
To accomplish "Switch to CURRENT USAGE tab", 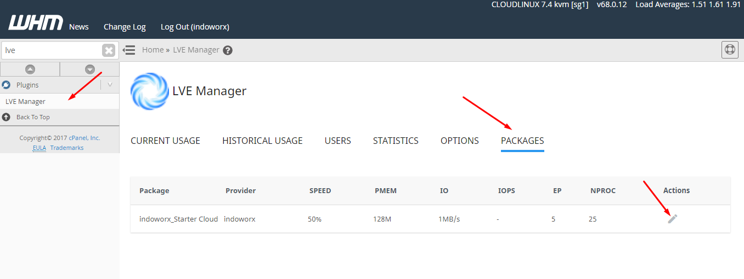I will pos(165,141).
